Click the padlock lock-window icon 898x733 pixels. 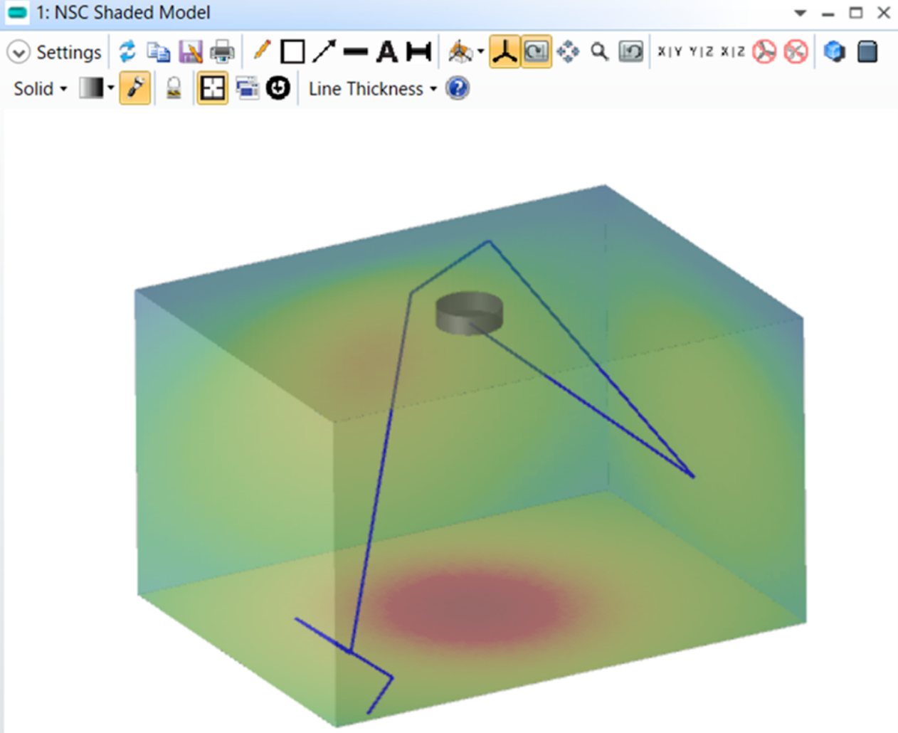point(174,88)
